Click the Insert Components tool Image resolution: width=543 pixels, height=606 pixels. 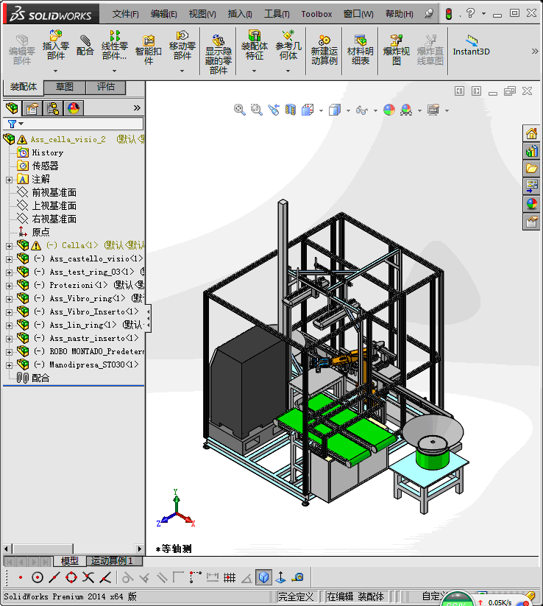coord(56,46)
